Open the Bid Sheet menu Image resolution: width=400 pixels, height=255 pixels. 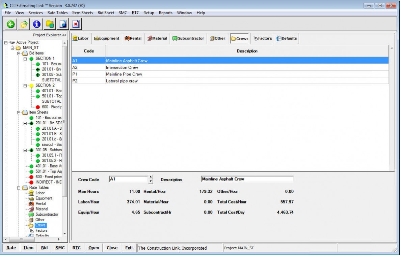coord(106,13)
